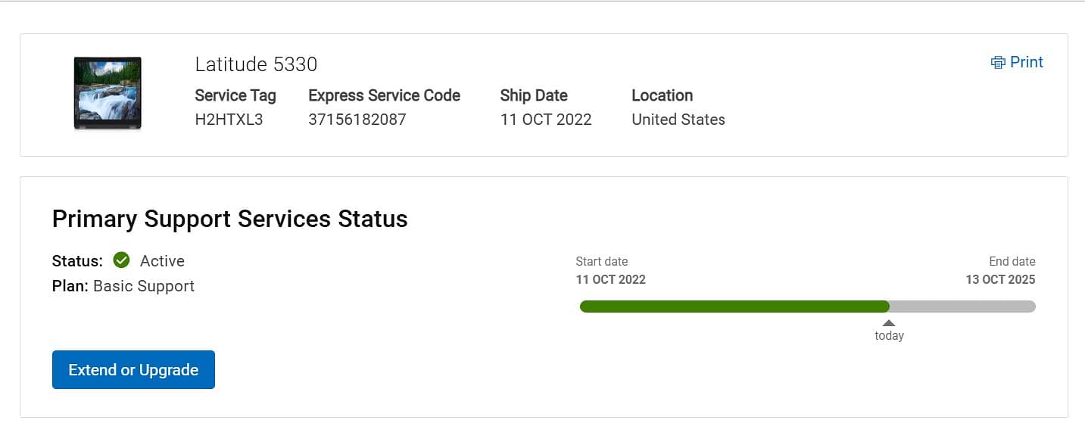Click the green Active checkmark icon
Image resolution: width=1085 pixels, height=445 pixels.
(x=121, y=260)
